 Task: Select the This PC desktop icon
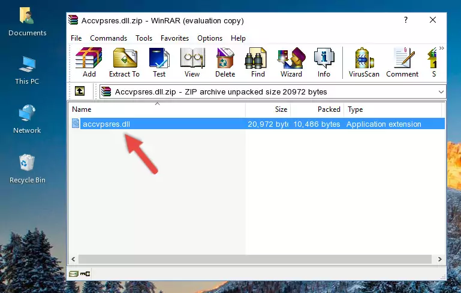(27, 71)
